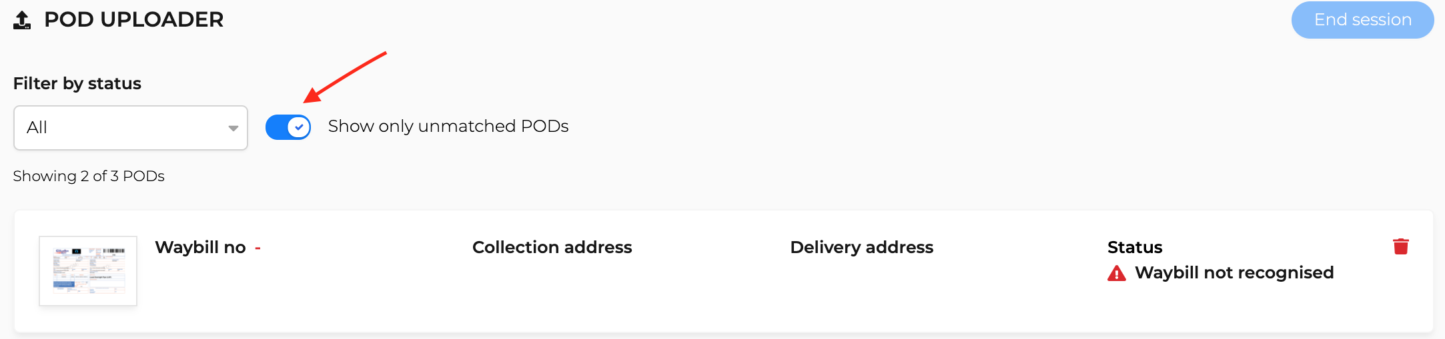Image resolution: width=1445 pixels, height=339 pixels.
Task: Click the Waybill no field label
Action: (200, 247)
